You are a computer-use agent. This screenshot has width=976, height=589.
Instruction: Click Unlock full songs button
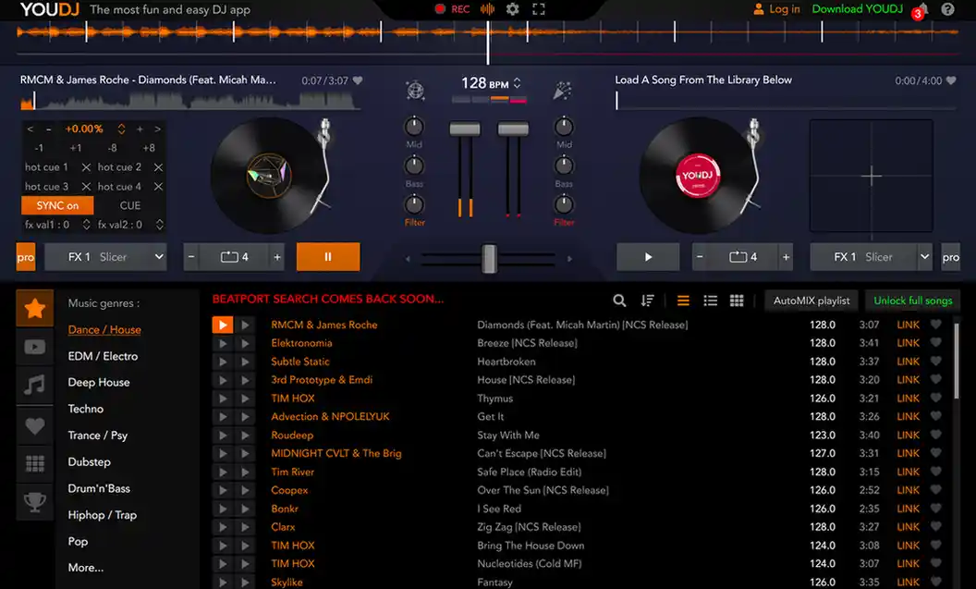pos(912,301)
